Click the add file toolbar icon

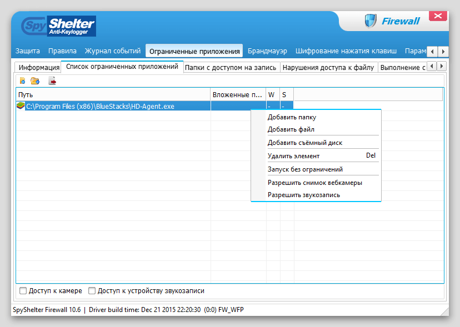coord(22,81)
